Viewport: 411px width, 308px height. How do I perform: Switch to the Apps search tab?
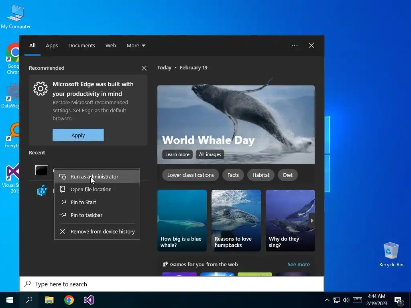coord(52,46)
